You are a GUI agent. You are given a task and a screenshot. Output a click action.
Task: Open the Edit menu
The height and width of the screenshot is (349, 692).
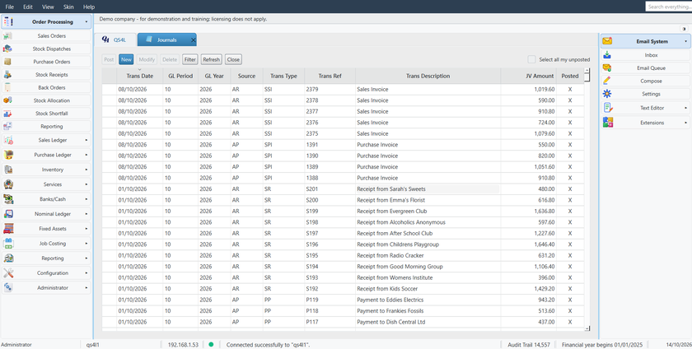tap(28, 7)
